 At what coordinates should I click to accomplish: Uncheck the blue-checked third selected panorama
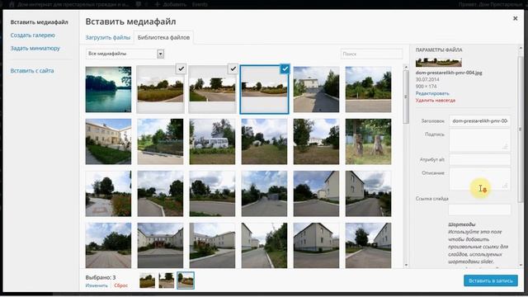coord(285,68)
